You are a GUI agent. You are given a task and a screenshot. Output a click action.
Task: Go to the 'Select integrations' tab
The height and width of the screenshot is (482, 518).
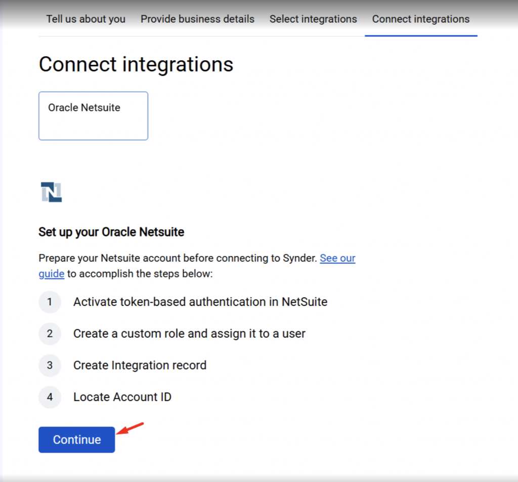[313, 19]
